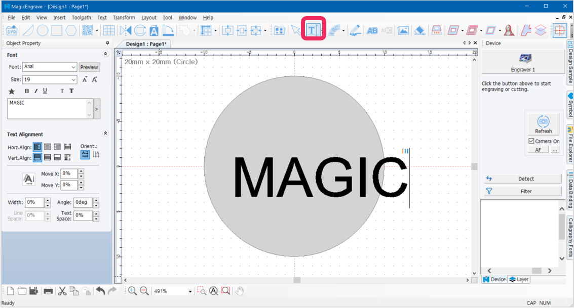The width and height of the screenshot is (574, 308).
Task: Click the Zoom In magnifier
Action: (x=132, y=291)
